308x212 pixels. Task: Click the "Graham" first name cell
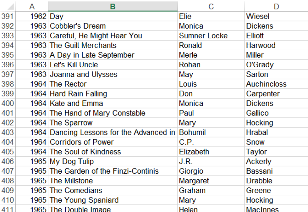tap(211, 190)
